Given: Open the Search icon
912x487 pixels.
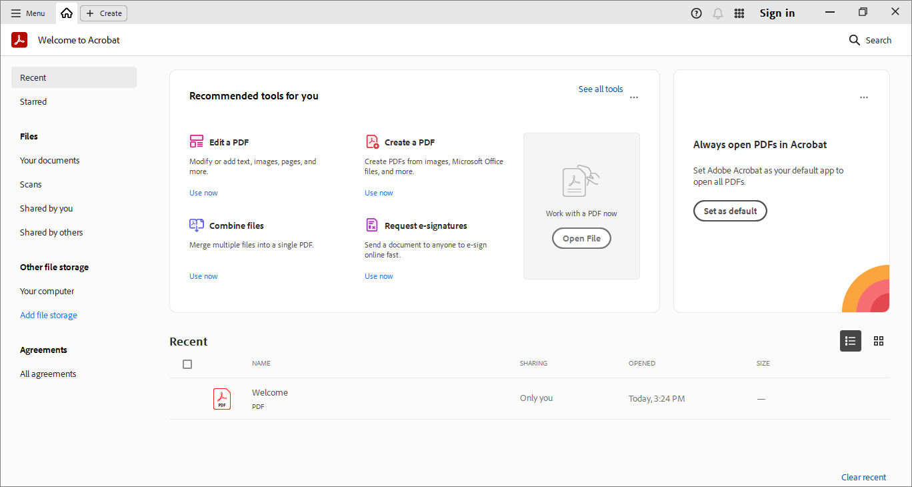Looking at the screenshot, I should click(x=854, y=40).
